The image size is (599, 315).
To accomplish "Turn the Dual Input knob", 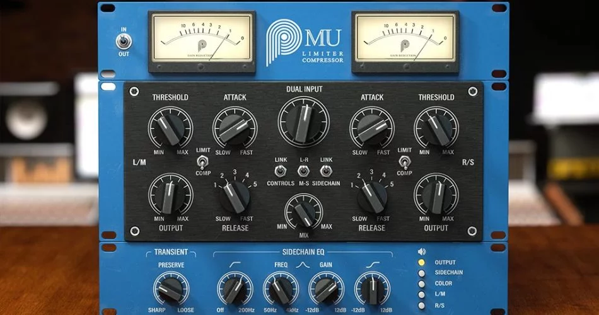I will (x=304, y=122).
